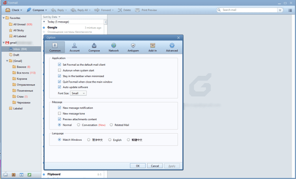Open the Mail view icon at bottom

[x=6, y=175]
